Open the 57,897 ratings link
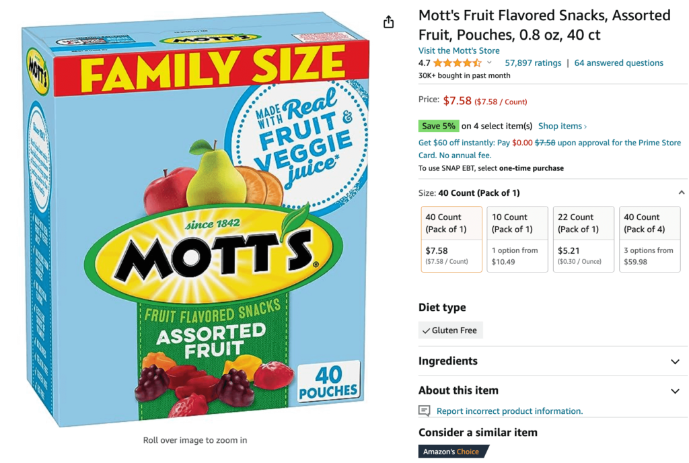The image size is (689, 463). [533, 63]
